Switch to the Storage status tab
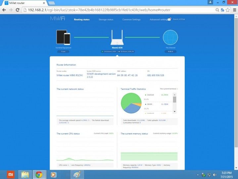 click(x=106, y=20)
